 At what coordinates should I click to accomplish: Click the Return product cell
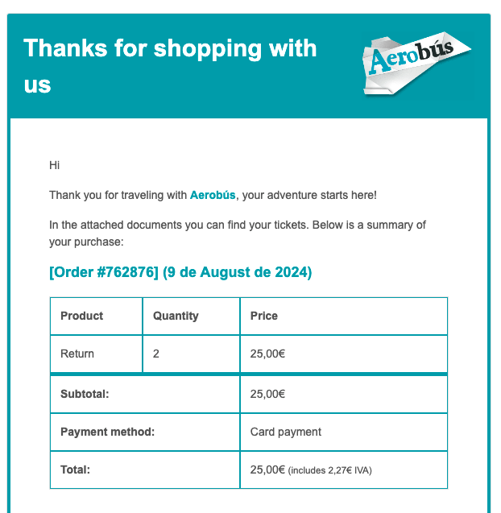(96, 354)
